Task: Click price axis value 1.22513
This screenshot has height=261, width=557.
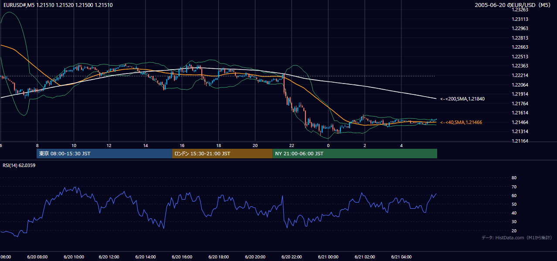Action: [x=520, y=57]
